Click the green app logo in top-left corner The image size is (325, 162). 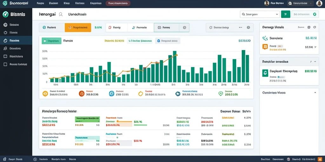coord(5,3)
